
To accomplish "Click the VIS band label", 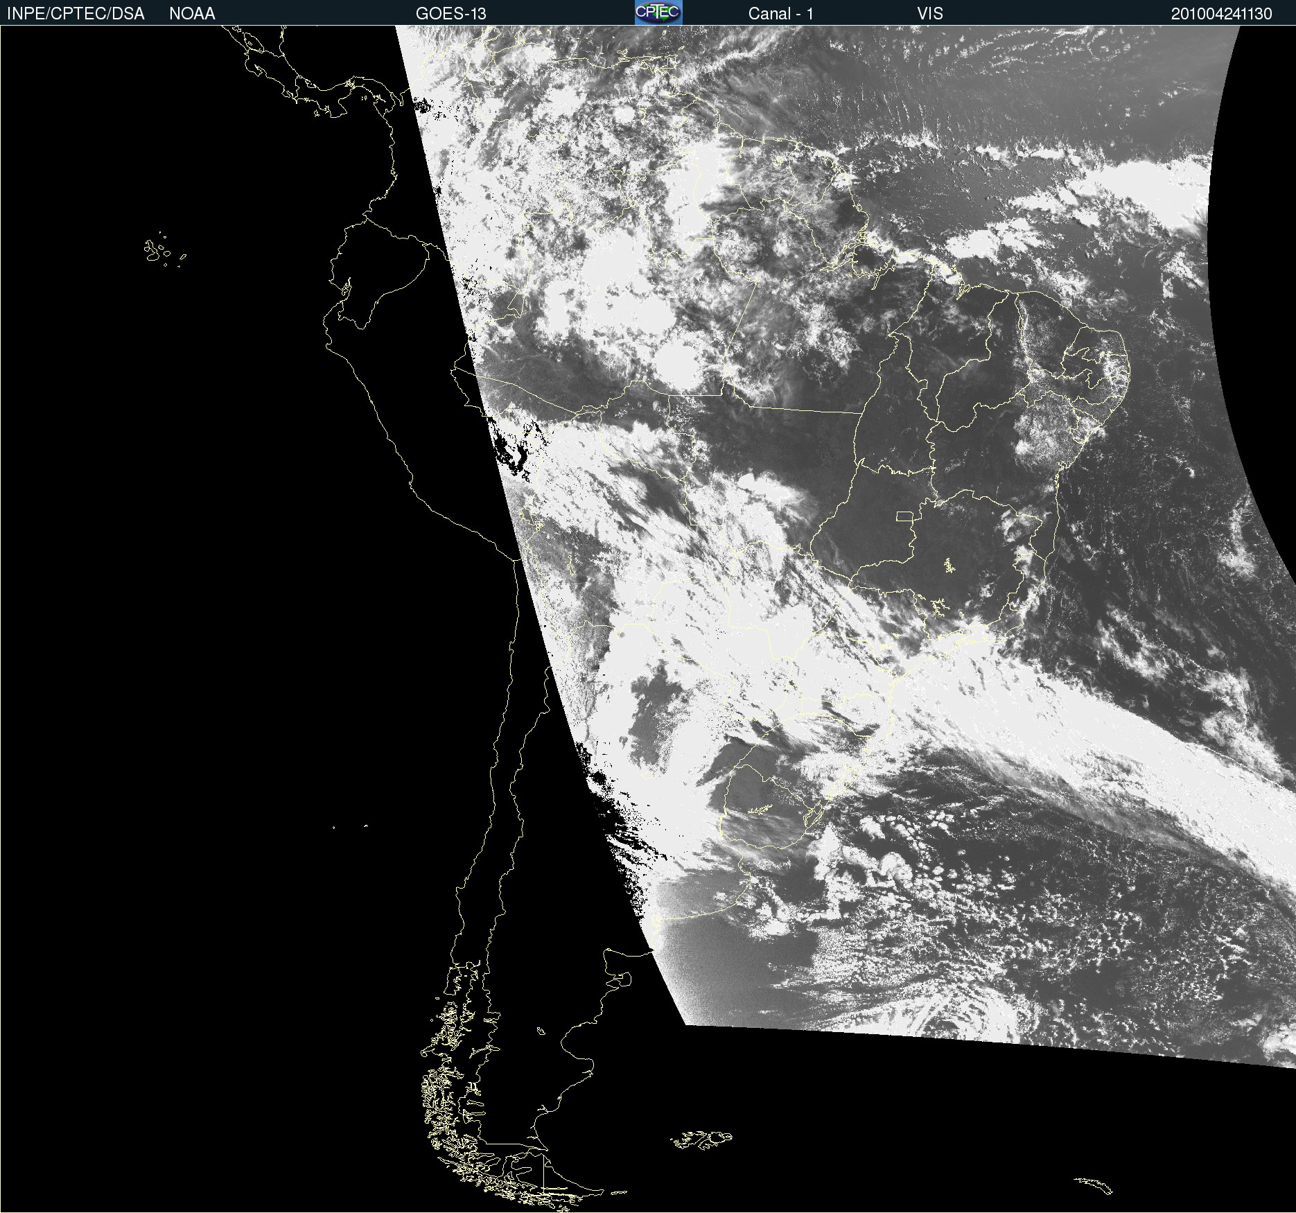I will pos(929,13).
